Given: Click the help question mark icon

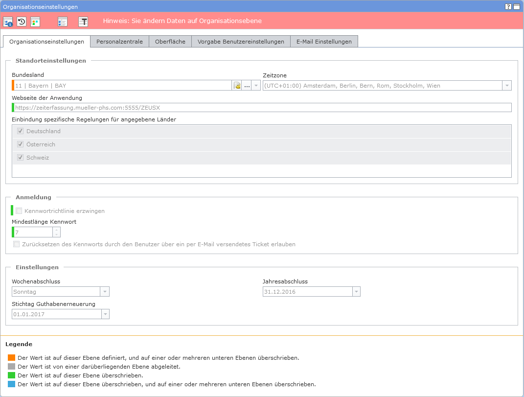Looking at the screenshot, I should point(508,6).
